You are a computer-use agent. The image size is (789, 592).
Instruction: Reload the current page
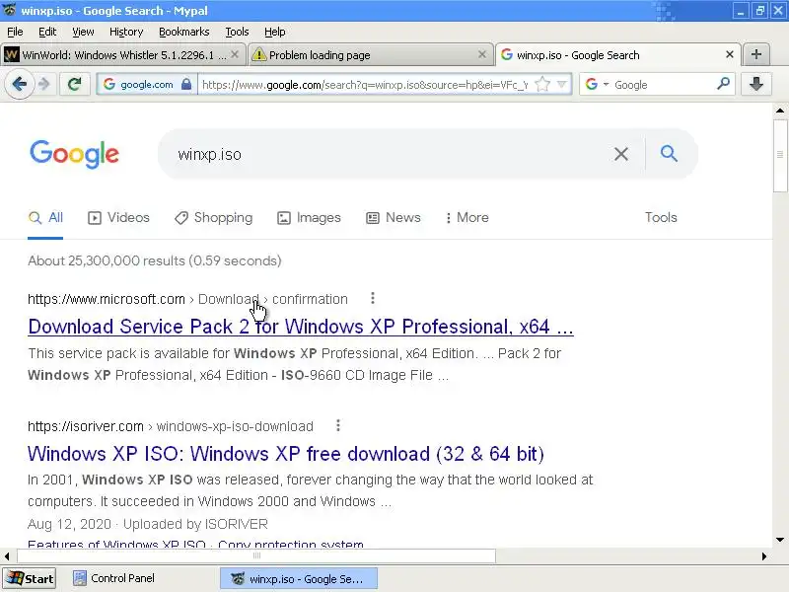coord(75,84)
